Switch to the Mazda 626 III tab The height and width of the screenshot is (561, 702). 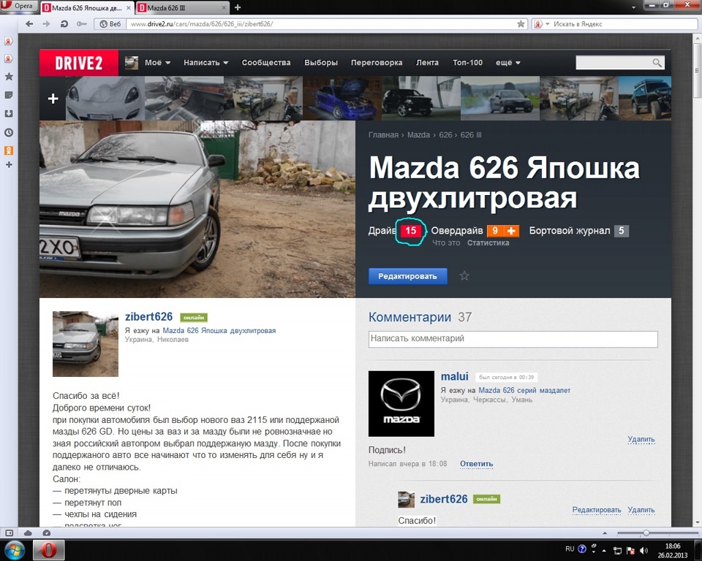click(x=182, y=7)
